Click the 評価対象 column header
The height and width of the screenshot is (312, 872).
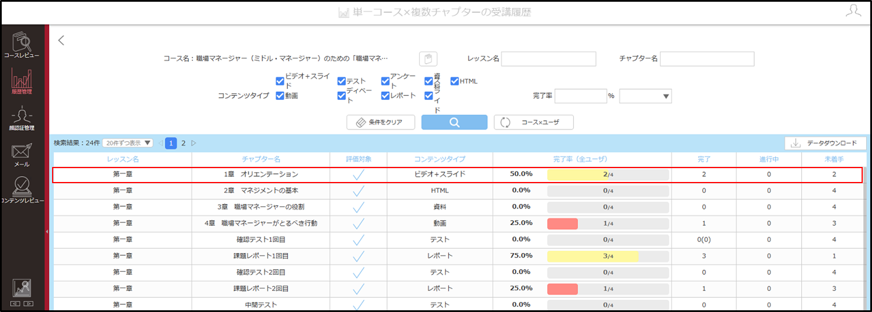(358, 159)
